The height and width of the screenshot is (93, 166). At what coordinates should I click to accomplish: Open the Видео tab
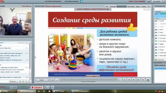point(138,6)
